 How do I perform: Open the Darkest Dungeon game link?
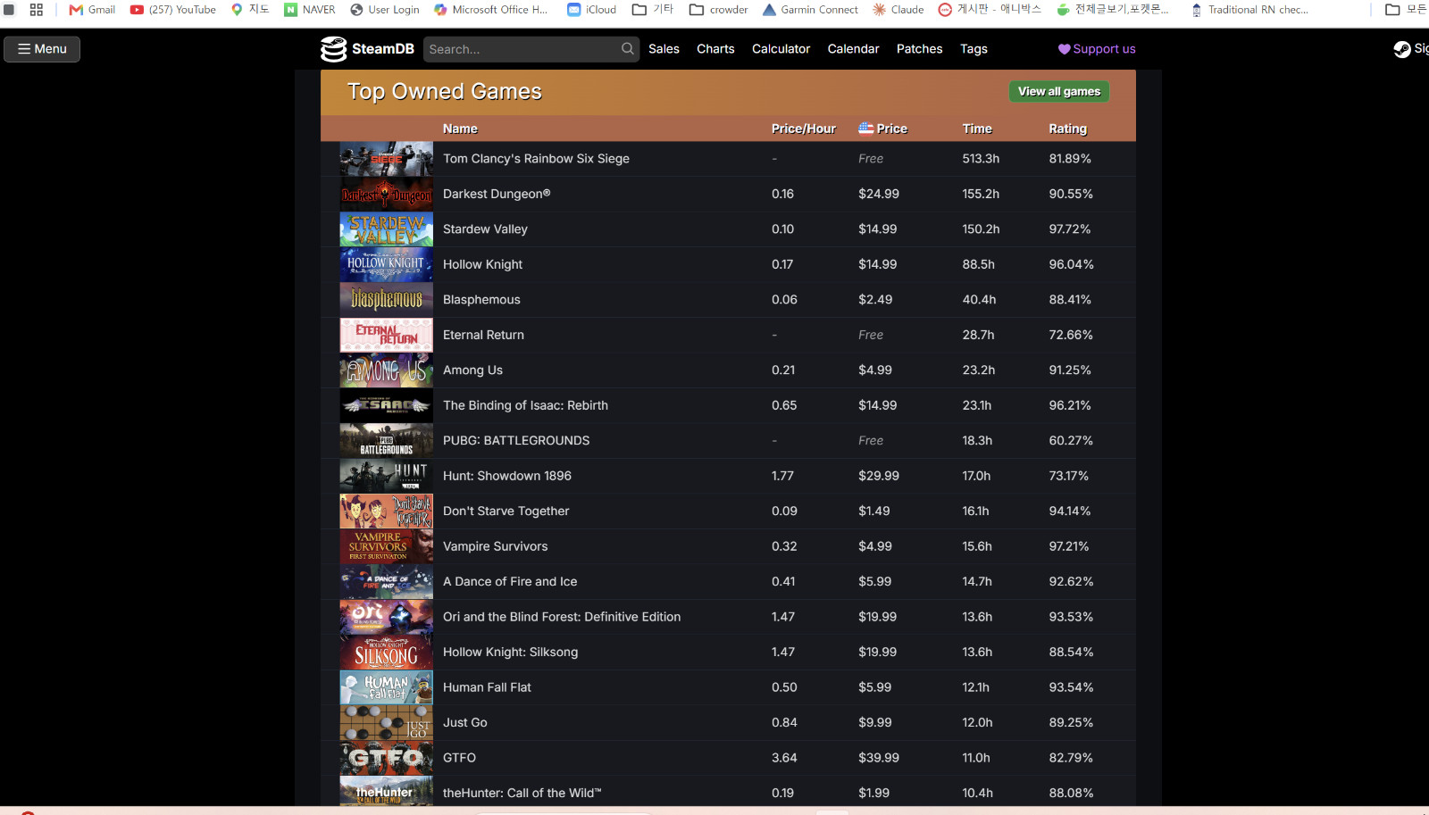[x=497, y=194]
